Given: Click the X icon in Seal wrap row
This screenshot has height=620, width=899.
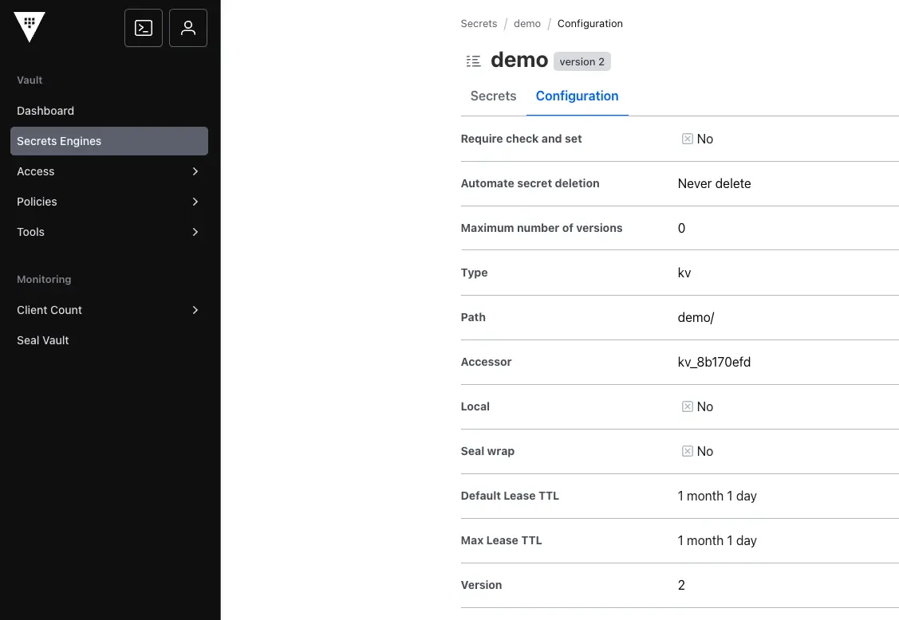Looking at the screenshot, I should (687, 451).
